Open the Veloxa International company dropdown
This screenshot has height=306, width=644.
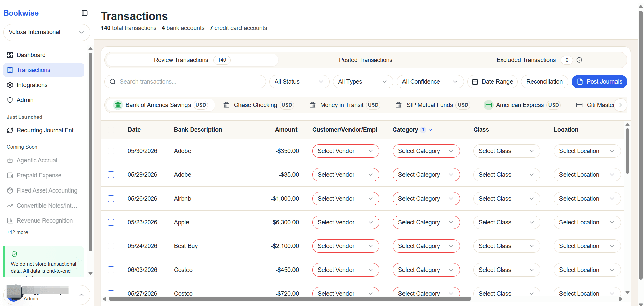47,32
